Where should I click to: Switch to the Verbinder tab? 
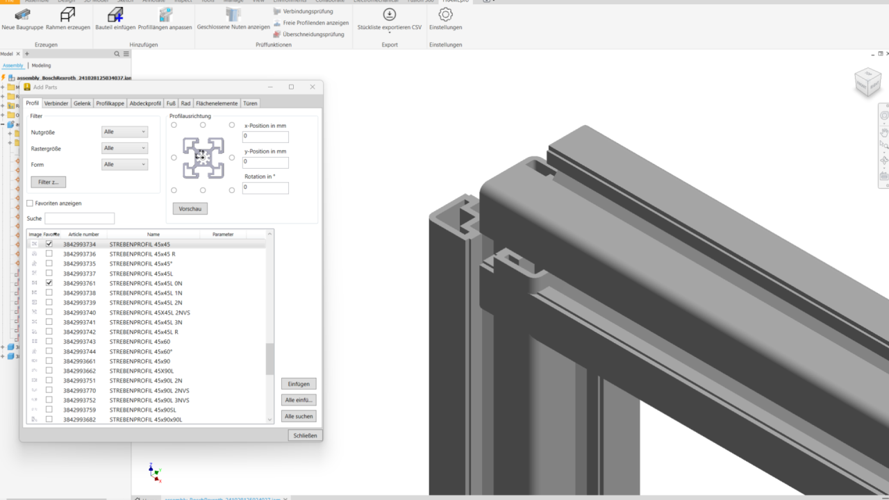click(56, 103)
